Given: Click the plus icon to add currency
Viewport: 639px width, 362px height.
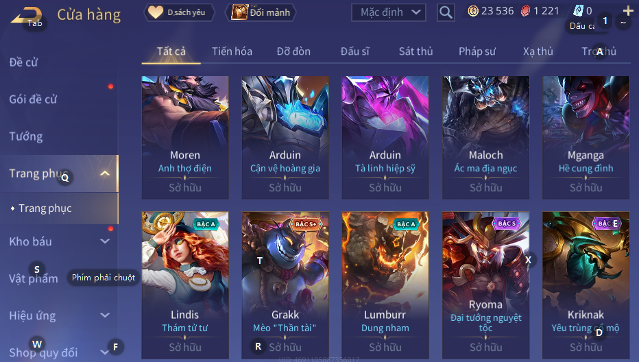Looking at the screenshot, I should click(x=628, y=10).
